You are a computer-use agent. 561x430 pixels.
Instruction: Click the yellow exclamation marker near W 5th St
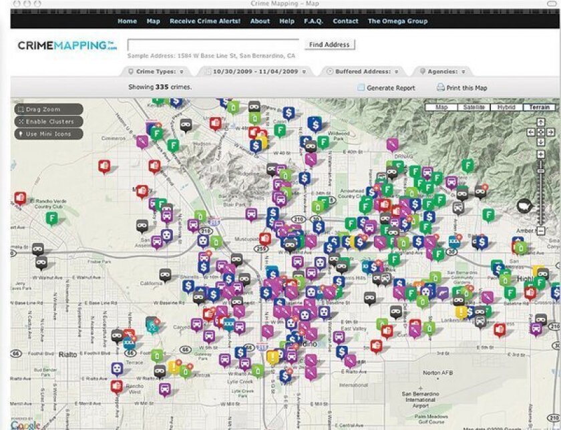(x=272, y=357)
